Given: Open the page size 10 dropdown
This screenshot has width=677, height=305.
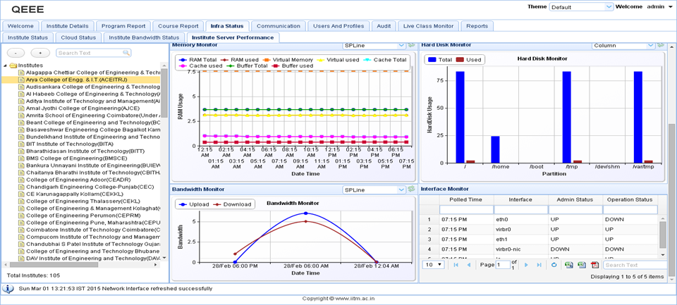Looking at the screenshot, I should pyautogui.click(x=434, y=265).
